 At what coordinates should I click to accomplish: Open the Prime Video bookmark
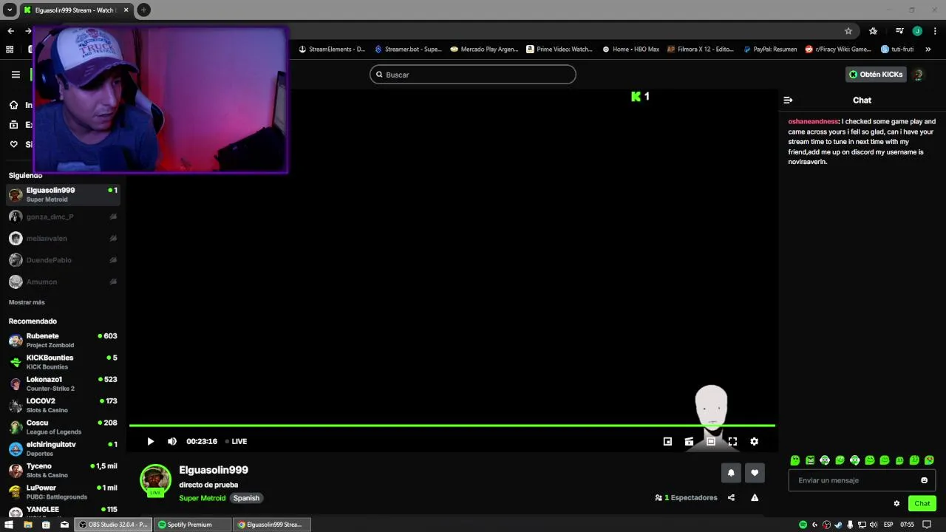coord(559,50)
